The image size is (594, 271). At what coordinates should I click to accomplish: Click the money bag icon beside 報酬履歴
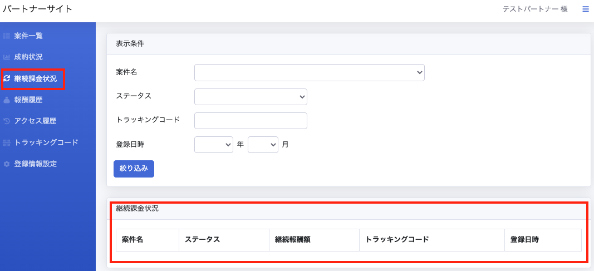tap(7, 100)
